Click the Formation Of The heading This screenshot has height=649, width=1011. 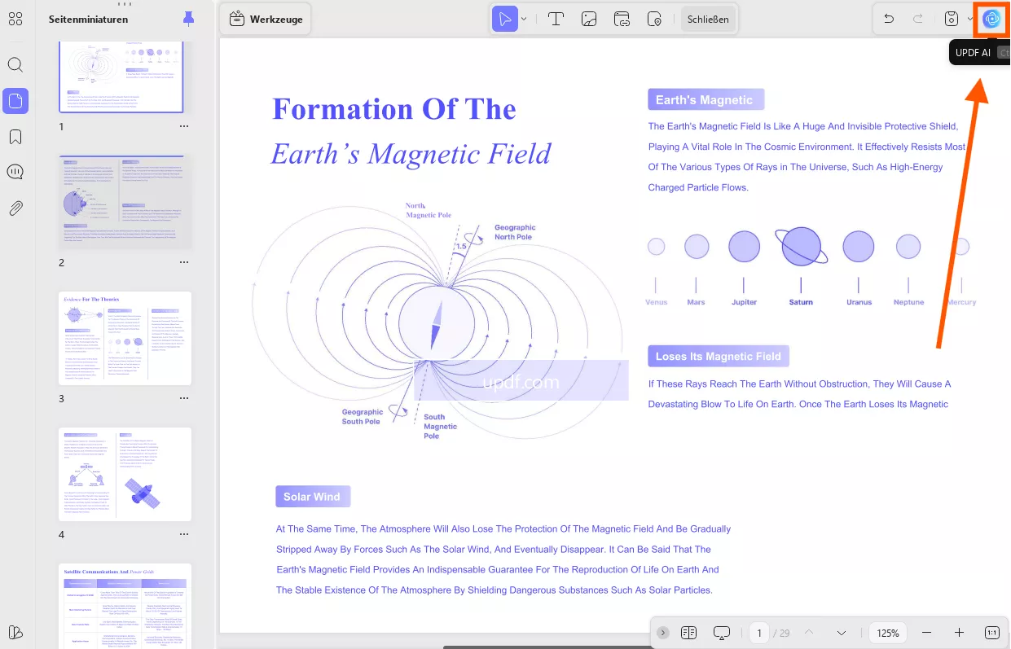393,109
